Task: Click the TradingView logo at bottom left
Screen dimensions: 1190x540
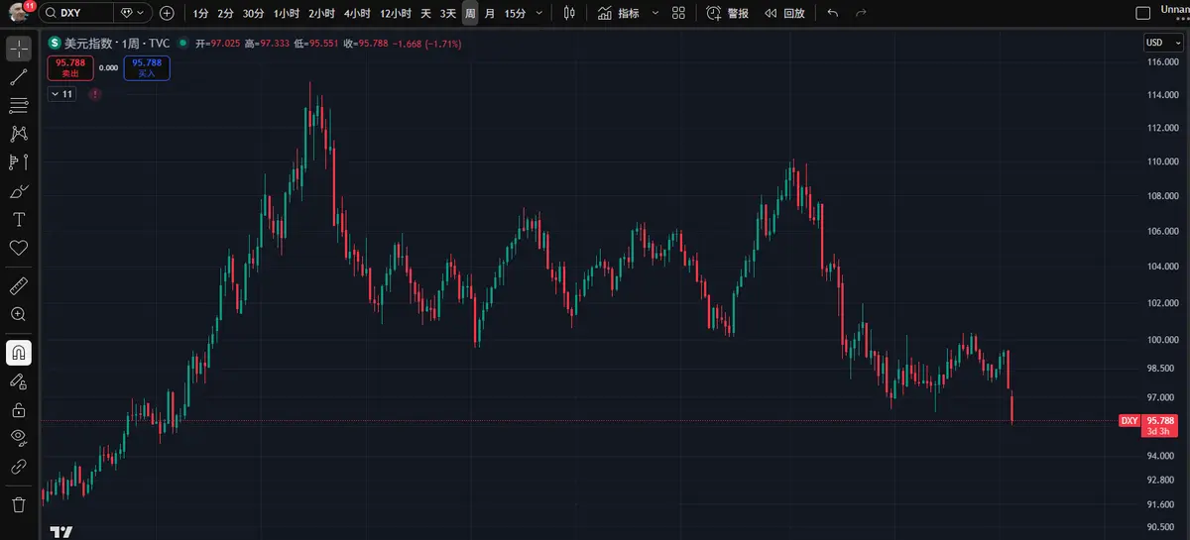Action: pyautogui.click(x=61, y=531)
